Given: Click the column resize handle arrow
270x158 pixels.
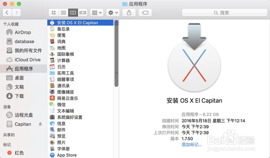Looking at the screenshot, I should coord(117,73).
